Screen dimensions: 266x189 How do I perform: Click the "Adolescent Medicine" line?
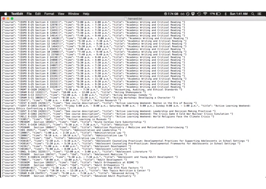coord(64,155)
